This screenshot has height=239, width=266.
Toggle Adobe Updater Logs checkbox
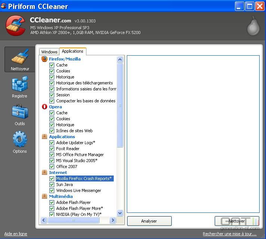pos(52,143)
